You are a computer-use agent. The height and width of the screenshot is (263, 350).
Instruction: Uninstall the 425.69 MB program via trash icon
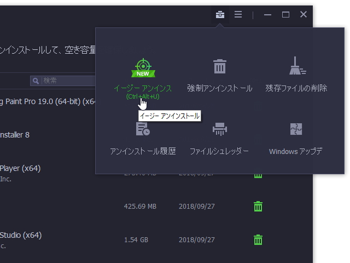[258, 206]
